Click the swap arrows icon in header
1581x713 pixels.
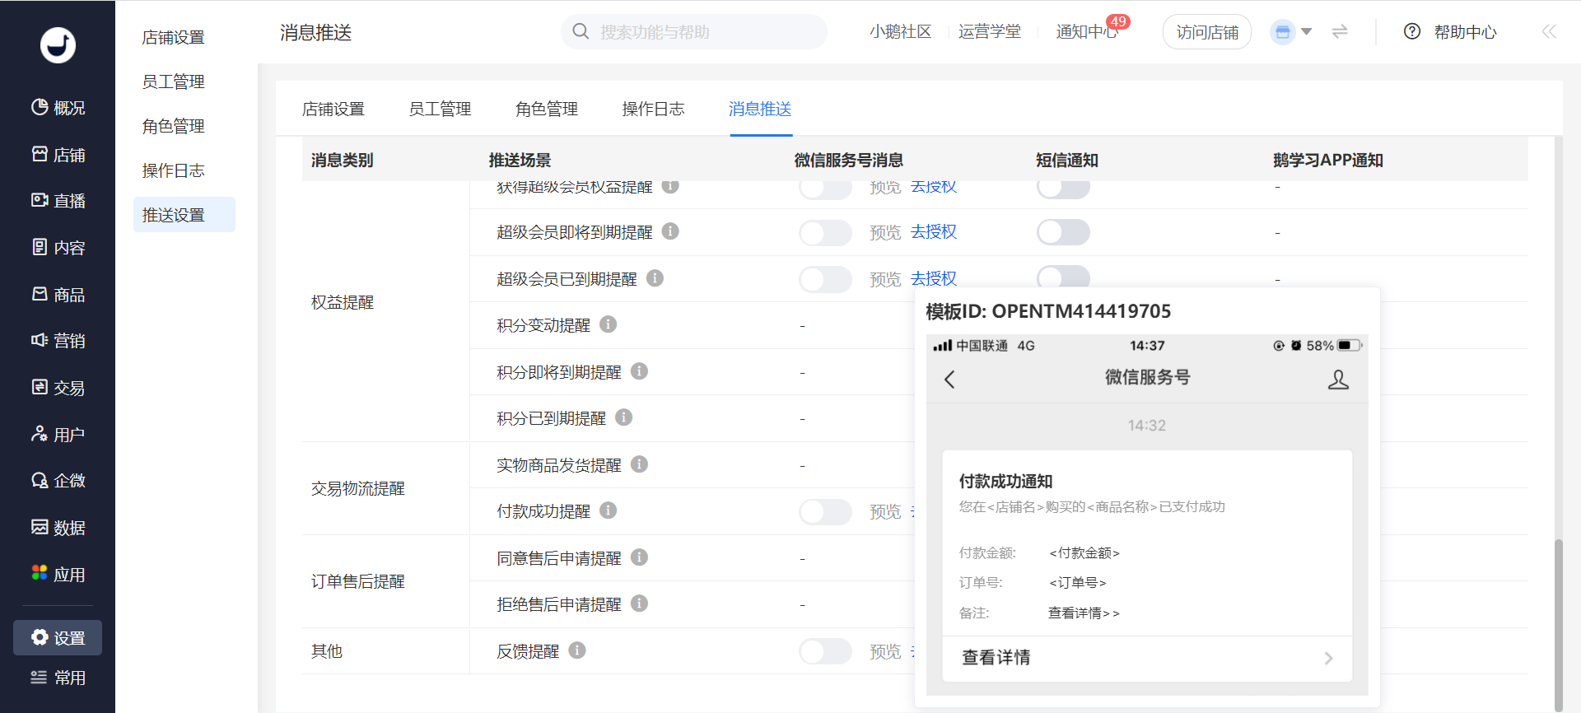coord(1340,31)
